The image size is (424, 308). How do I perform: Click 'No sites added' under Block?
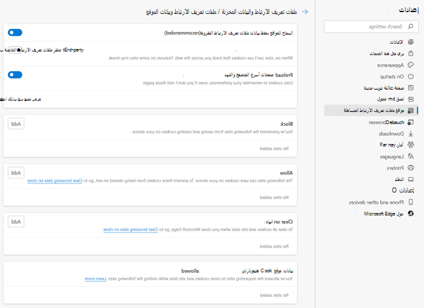[x=274, y=149]
